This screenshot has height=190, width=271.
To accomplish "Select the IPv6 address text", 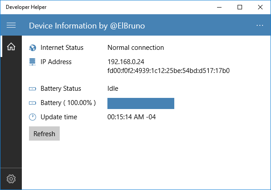I will click(168, 70).
